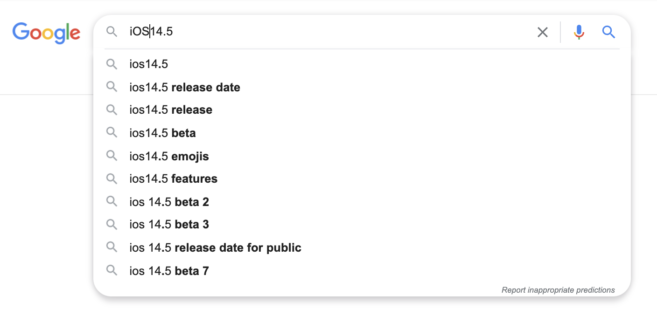This screenshot has width=657, height=316.
Task: Select the "ios 14.5 beta 3" suggestion
Action: click(169, 225)
